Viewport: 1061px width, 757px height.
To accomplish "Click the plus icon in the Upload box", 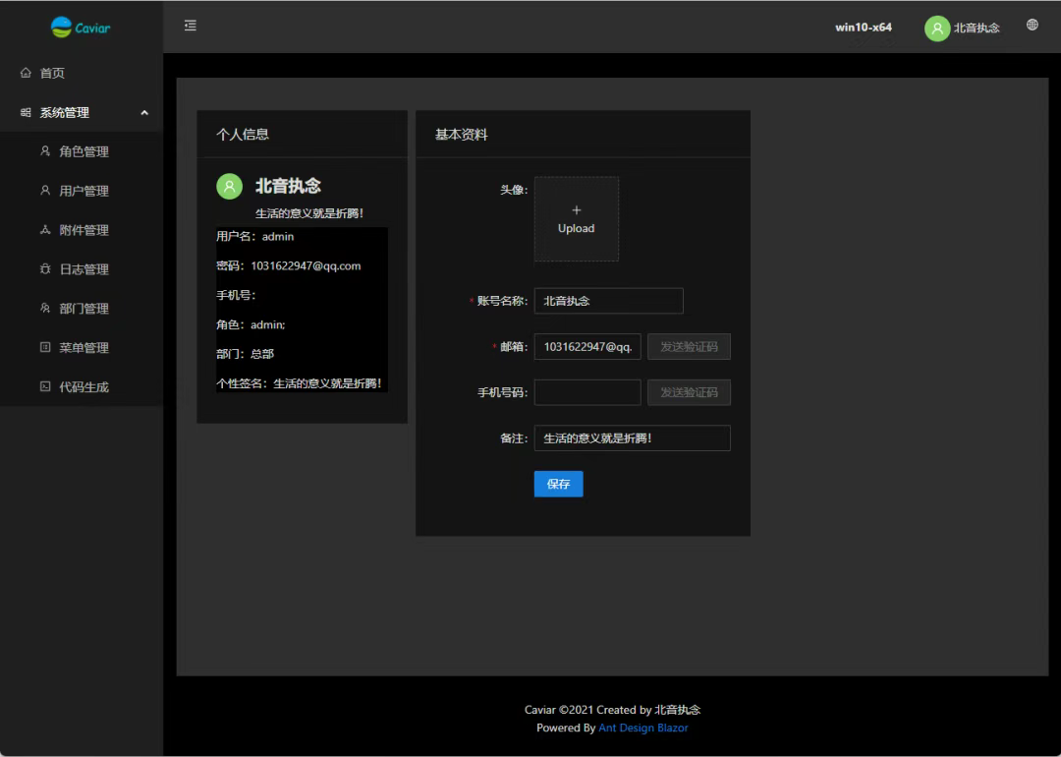I will [577, 210].
